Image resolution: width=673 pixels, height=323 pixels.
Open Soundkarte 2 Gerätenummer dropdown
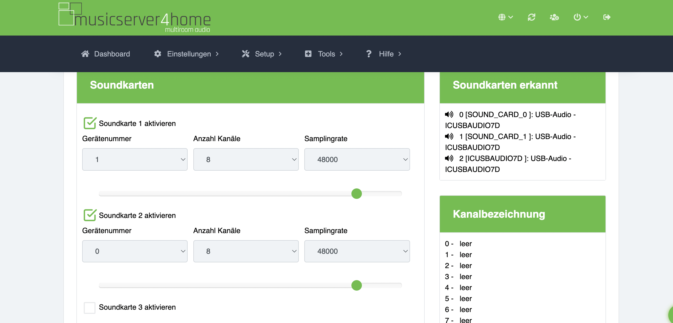click(x=135, y=251)
